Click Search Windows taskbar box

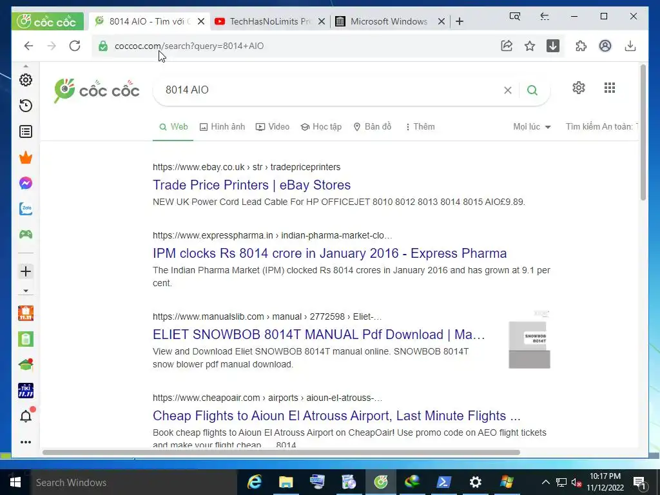(x=134, y=482)
